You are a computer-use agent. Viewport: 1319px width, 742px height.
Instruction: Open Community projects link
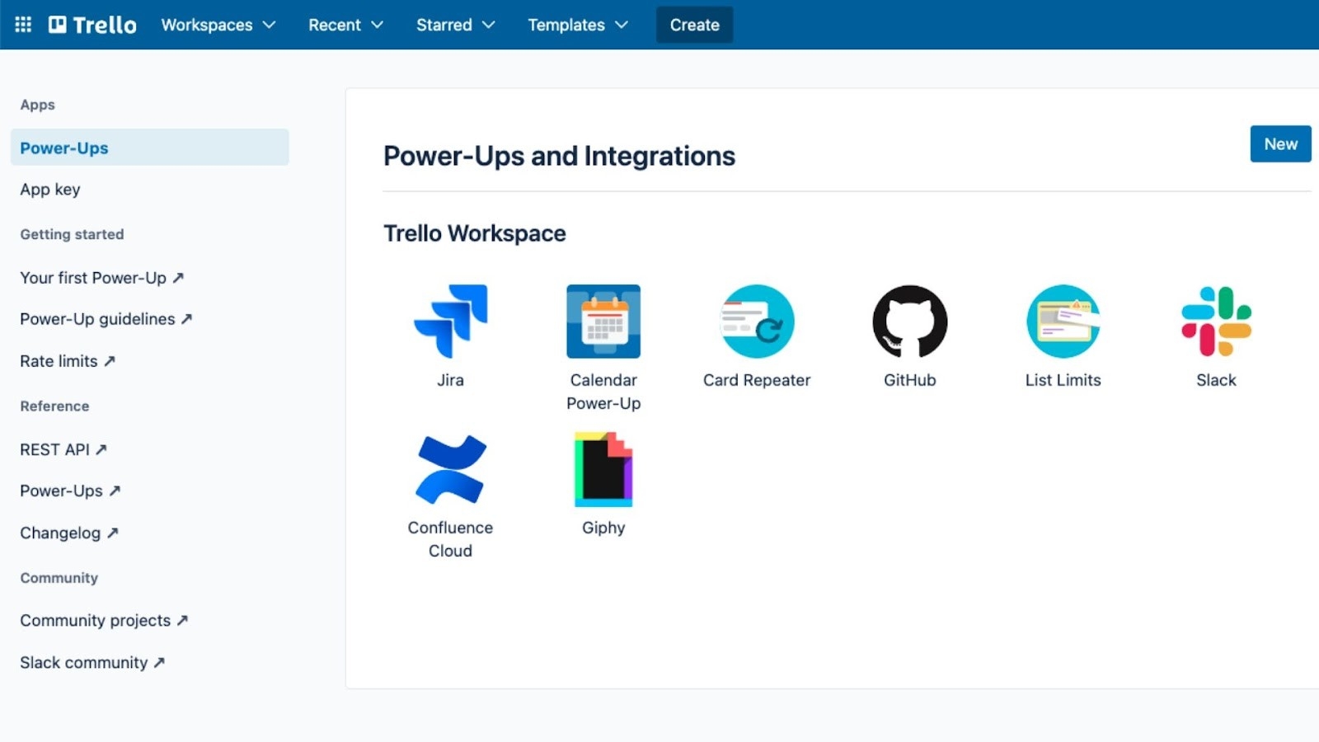tap(104, 621)
